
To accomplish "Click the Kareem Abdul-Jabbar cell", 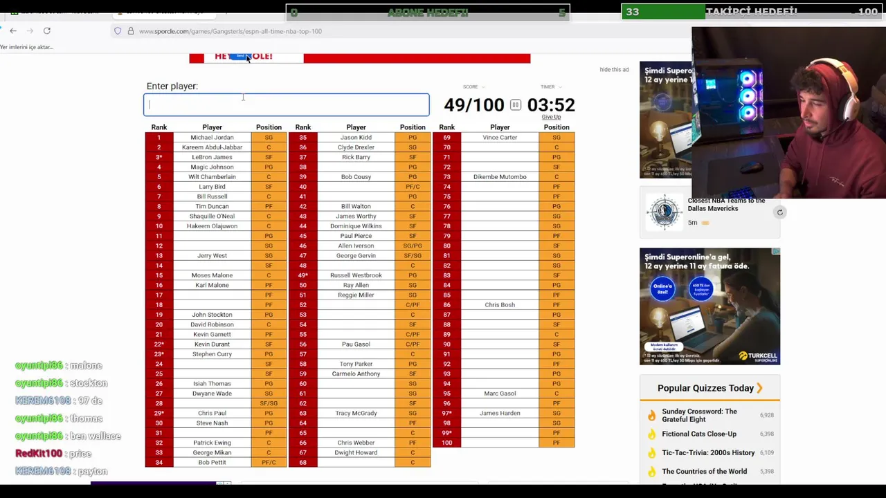I will click(212, 147).
